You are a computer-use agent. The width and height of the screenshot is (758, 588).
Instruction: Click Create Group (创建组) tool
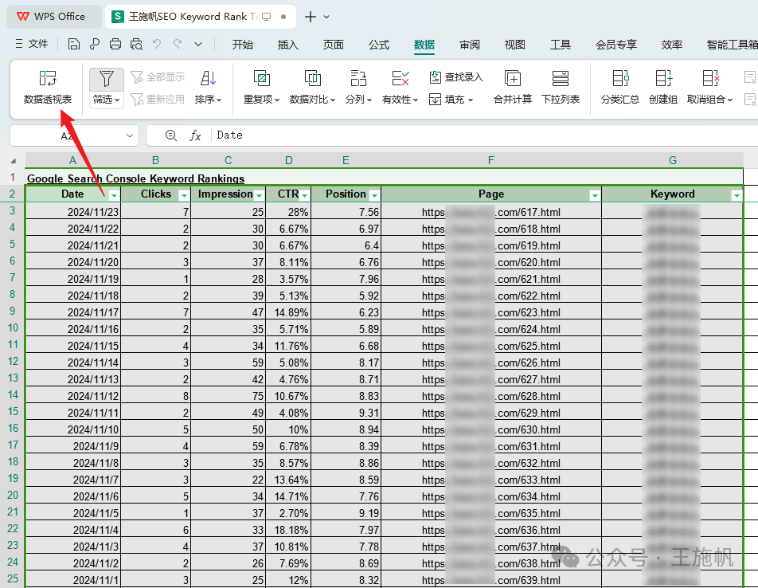coord(663,88)
